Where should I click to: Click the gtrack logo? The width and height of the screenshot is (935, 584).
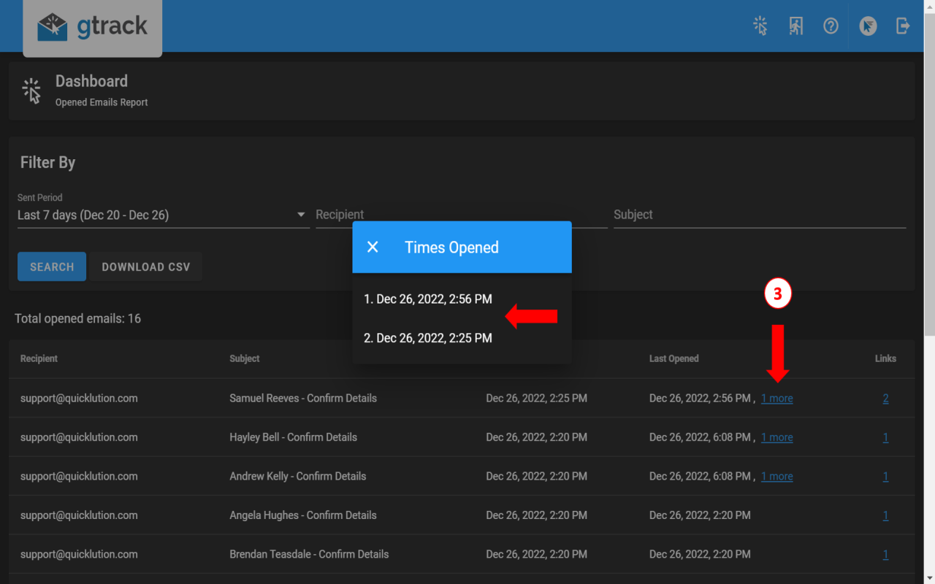(92, 26)
